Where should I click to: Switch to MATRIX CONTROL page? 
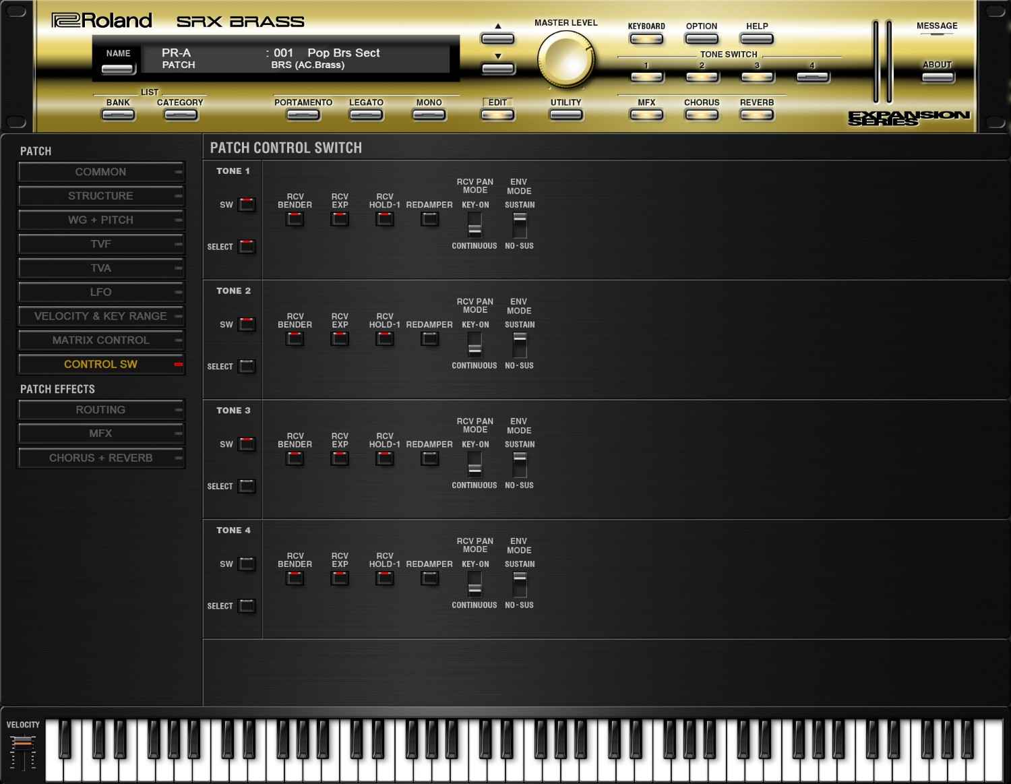click(x=101, y=340)
